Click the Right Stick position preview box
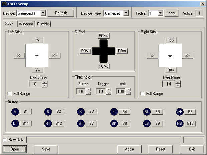 pyautogui.click(x=170, y=56)
